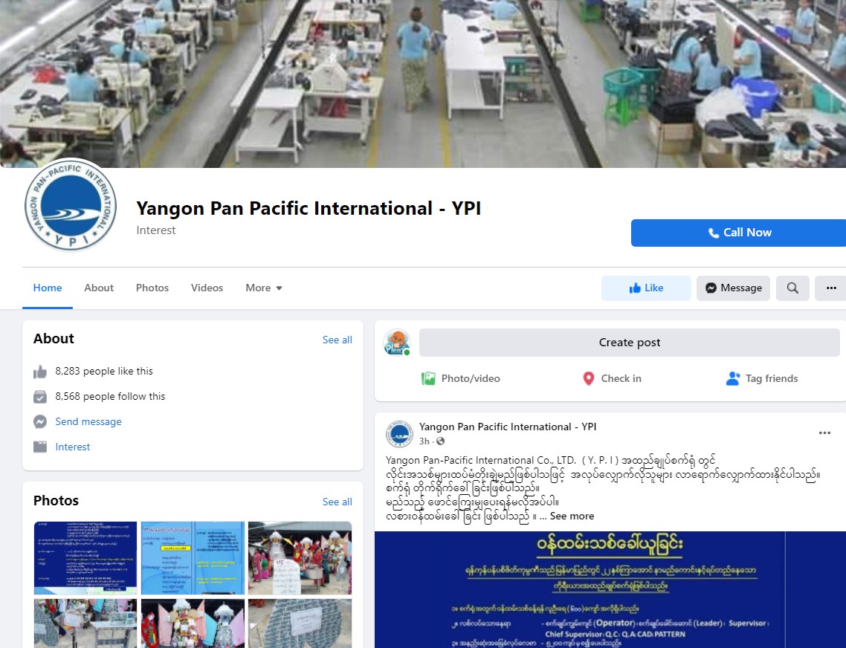The image size is (846, 648).
Task: Like the page with the Like button
Action: point(646,288)
